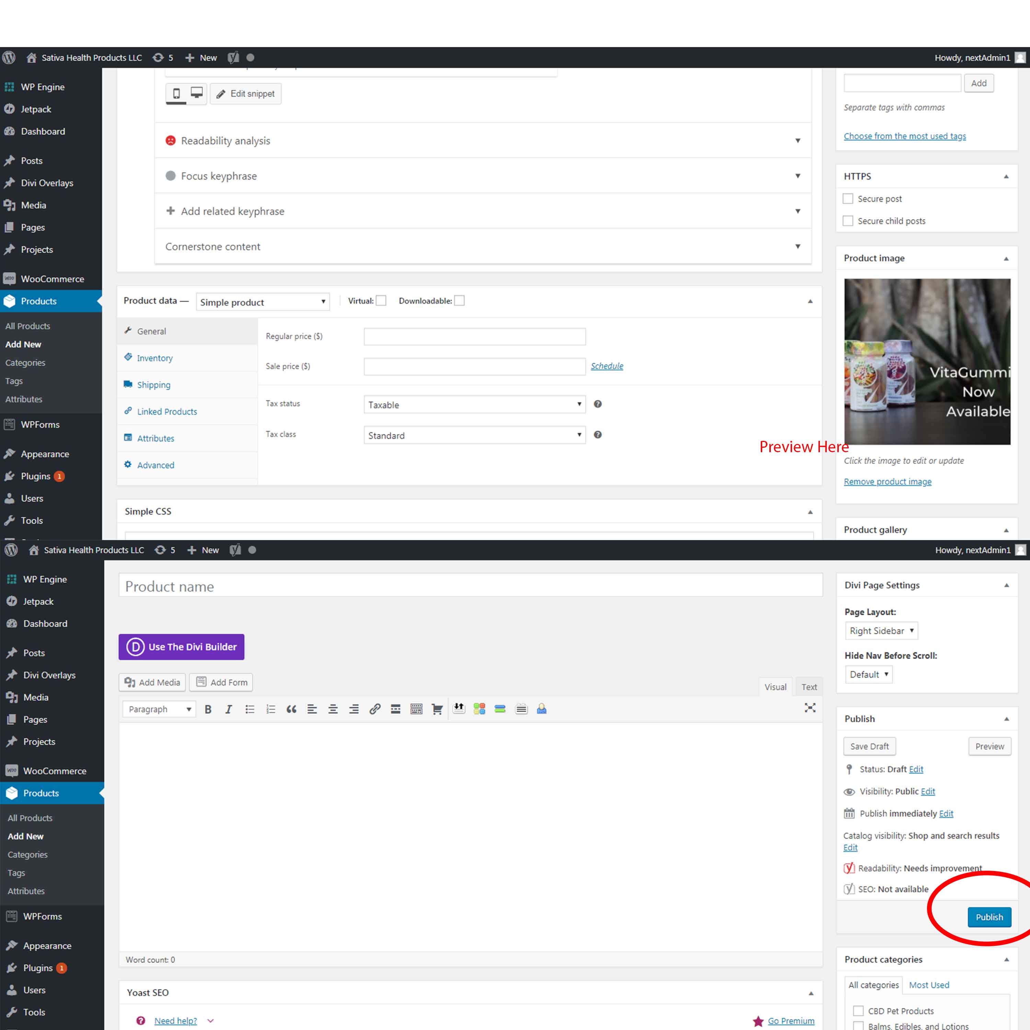Viewport: 1030px width, 1030px height.
Task: Open the Hide Nav Before Scroll dropdown
Action: click(x=869, y=674)
